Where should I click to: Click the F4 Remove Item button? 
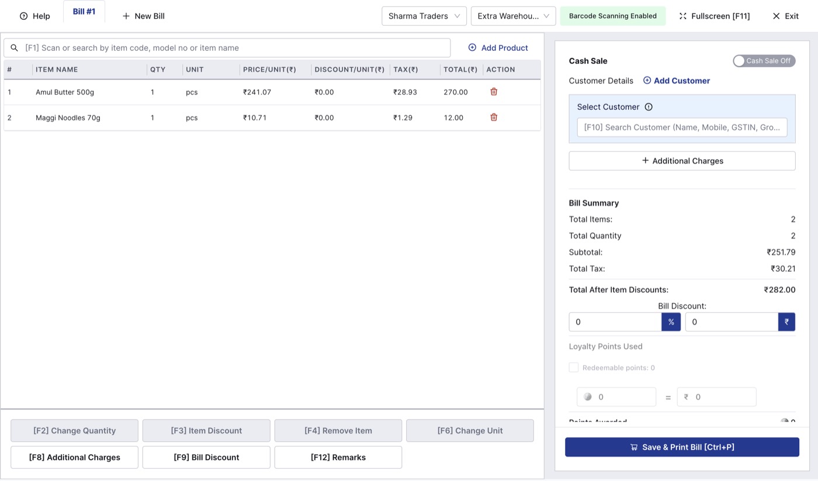click(x=338, y=431)
